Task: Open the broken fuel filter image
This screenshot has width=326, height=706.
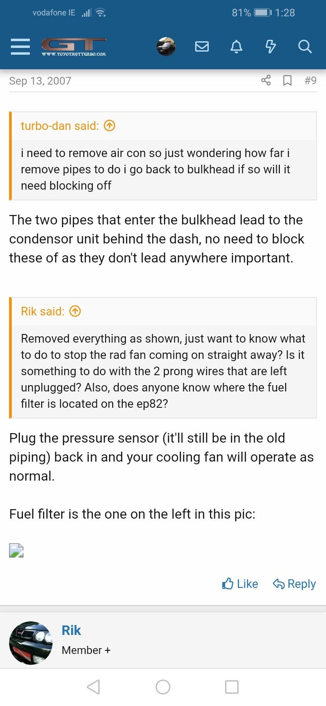Action: point(16,550)
